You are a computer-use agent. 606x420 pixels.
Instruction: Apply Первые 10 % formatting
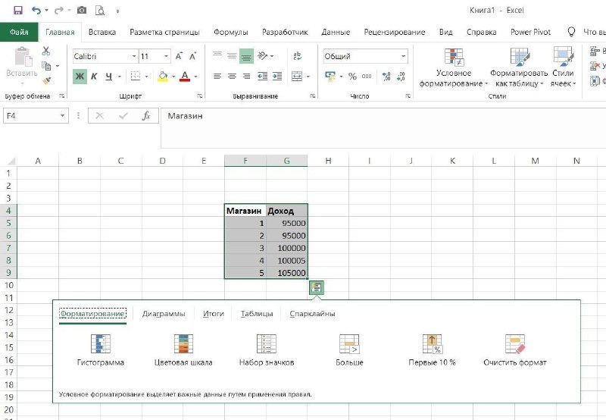(432, 350)
